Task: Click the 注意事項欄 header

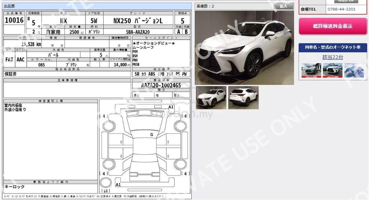Action: click(67, 80)
